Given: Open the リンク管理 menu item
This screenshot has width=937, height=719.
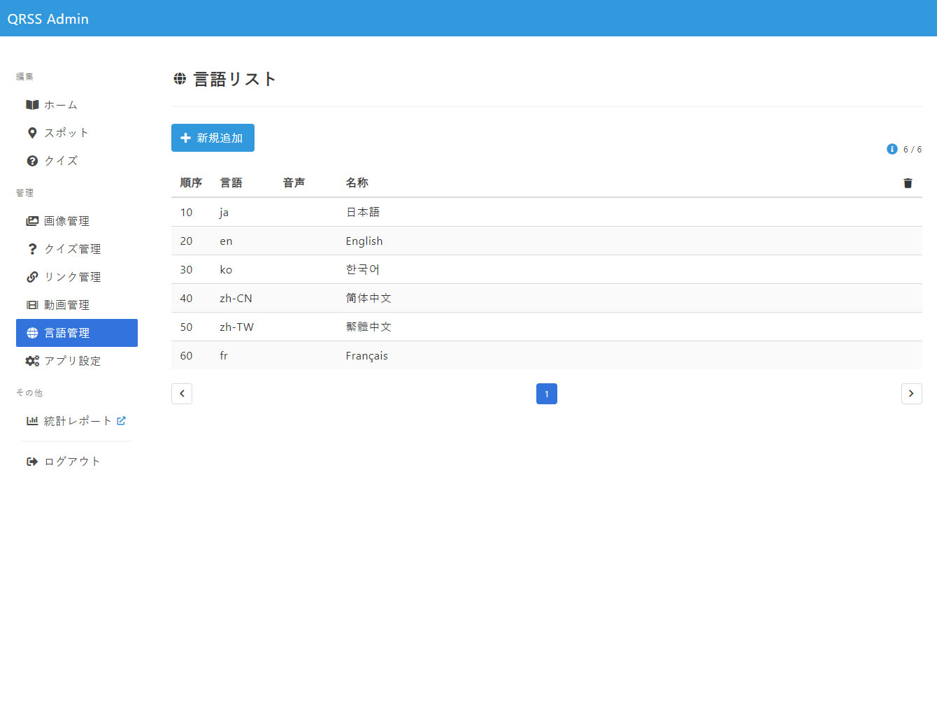Looking at the screenshot, I should click(x=72, y=277).
